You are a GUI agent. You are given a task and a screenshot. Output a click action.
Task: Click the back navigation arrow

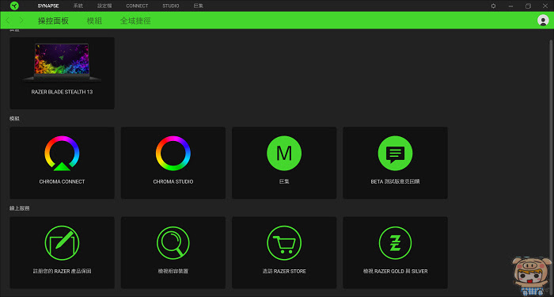[8, 21]
